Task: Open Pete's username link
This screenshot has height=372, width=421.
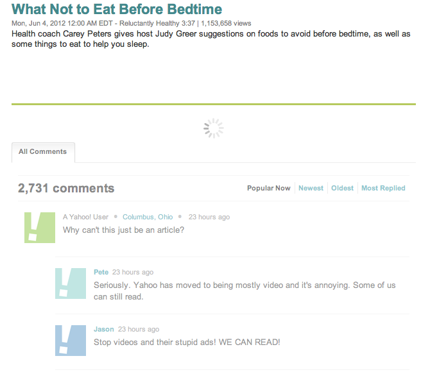Action: point(101,272)
